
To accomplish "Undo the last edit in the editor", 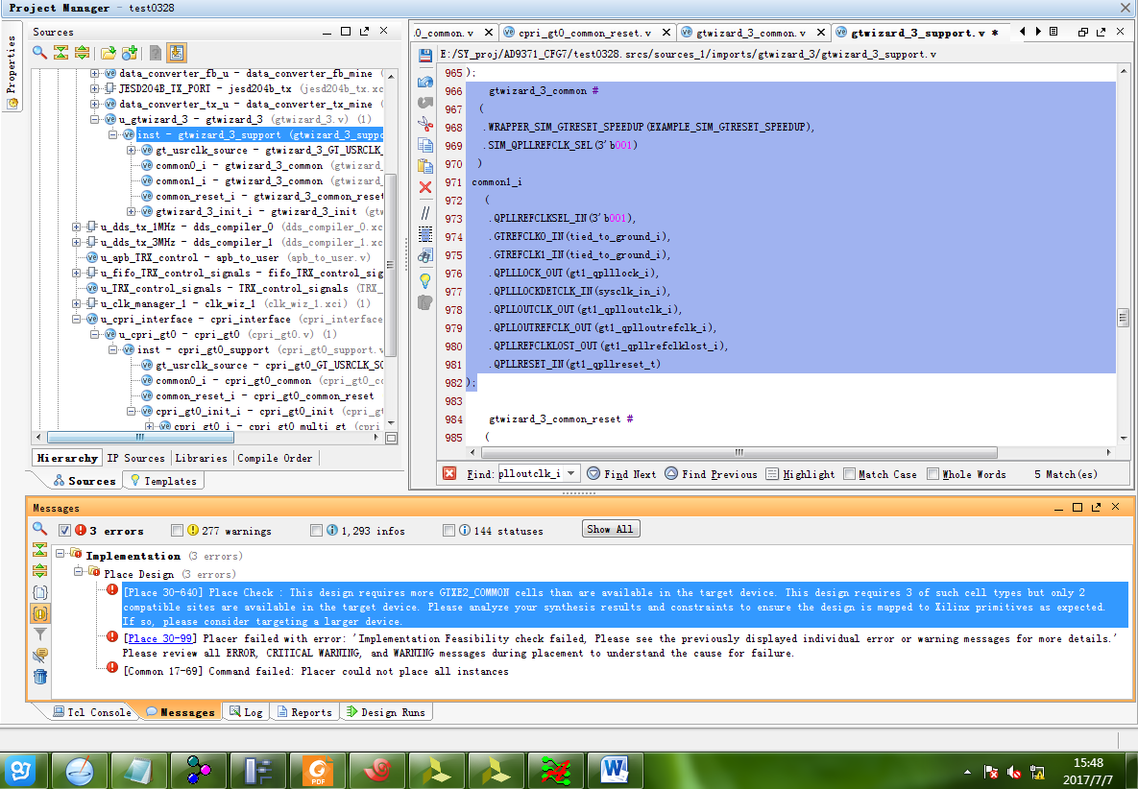I will pos(424,81).
